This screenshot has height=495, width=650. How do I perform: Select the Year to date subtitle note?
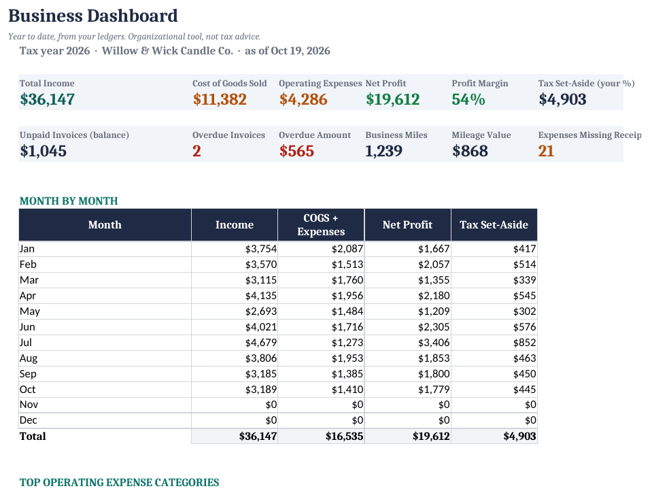[x=135, y=37]
